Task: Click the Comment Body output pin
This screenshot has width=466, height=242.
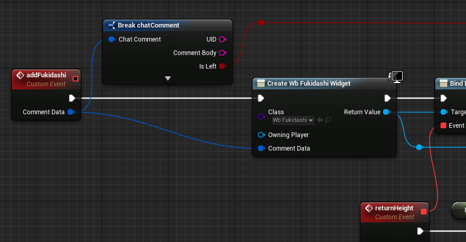Action: (x=223, y=52)
